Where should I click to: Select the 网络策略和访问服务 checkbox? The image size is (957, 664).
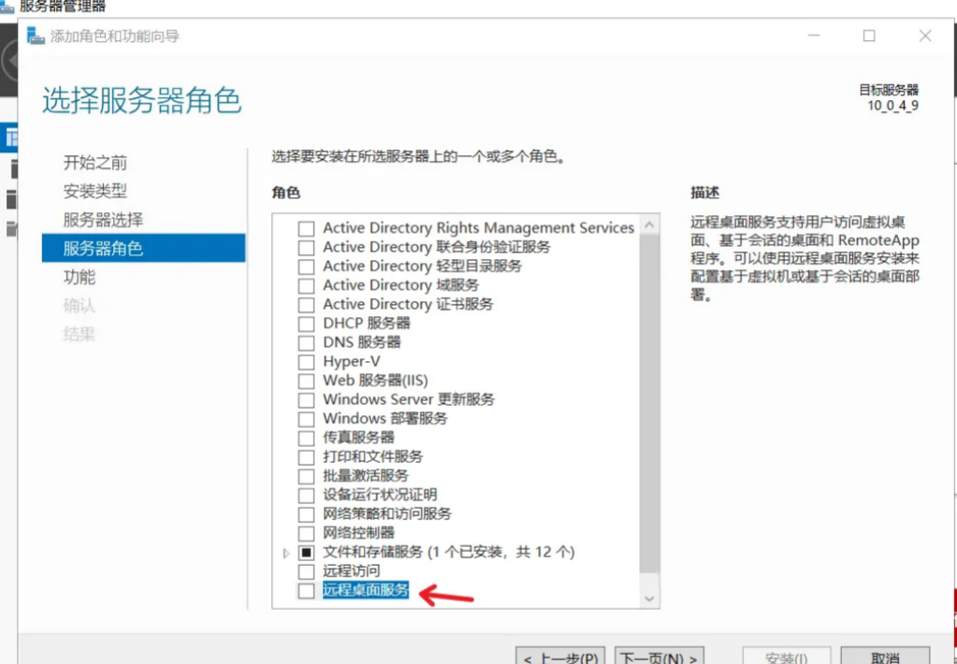306,514
